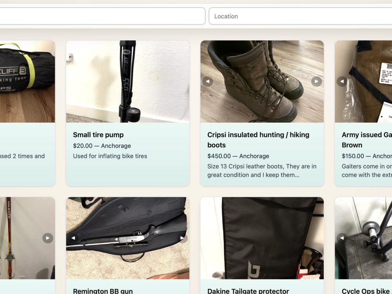Open the Remington BB gun photo
This screenshot has height=294, width=392.
click(x=128, y=238)
